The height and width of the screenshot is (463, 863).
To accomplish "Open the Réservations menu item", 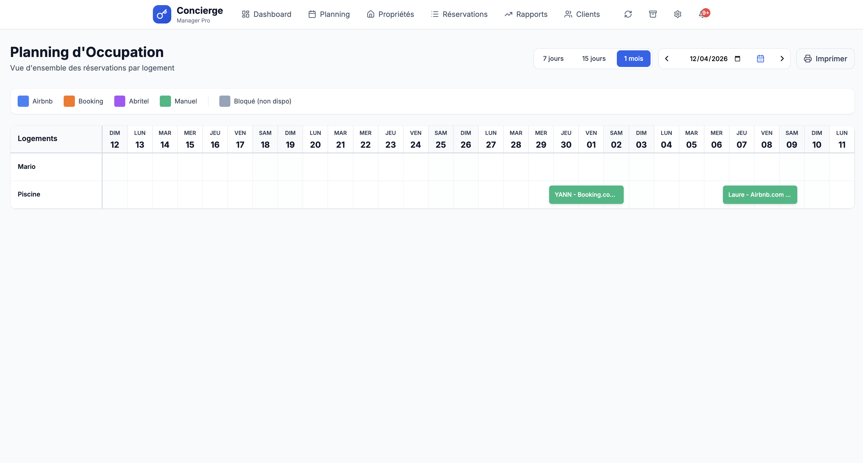I will tap(459, 14).
